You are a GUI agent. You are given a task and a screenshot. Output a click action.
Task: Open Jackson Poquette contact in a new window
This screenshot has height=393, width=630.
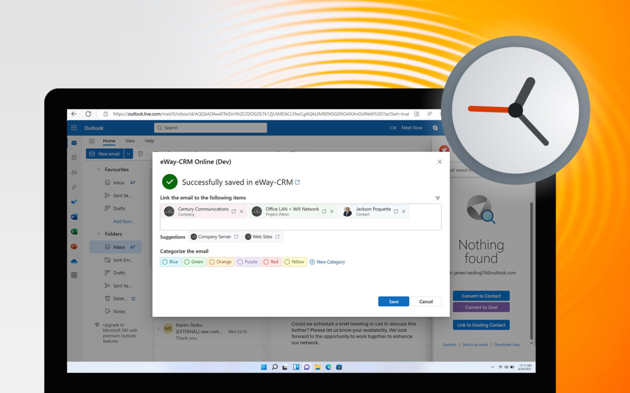pyautogui.click(x=396, y=212)
